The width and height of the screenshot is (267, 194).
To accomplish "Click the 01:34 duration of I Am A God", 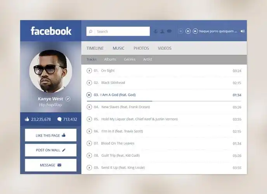I will coord(237,95).
